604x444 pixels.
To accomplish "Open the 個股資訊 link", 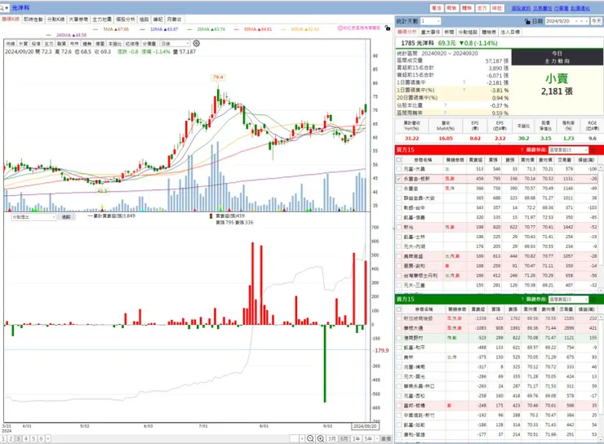I will click(521, 8).
